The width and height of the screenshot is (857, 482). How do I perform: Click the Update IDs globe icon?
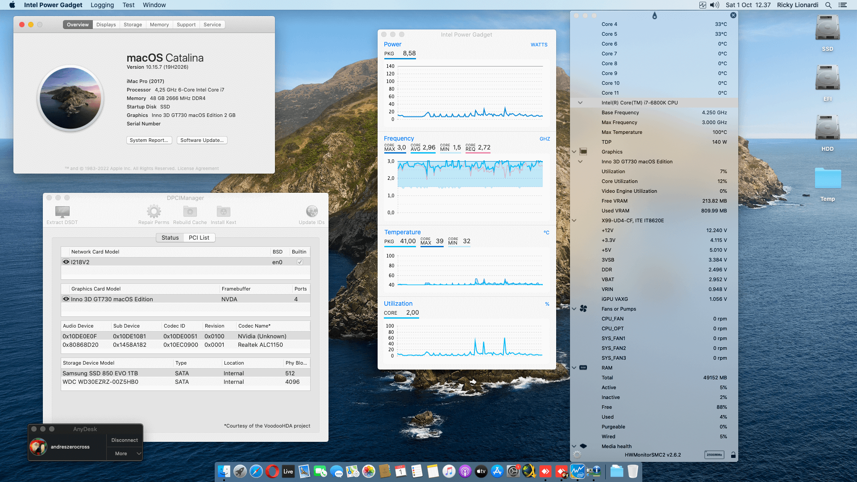click(x=312, y=211)
